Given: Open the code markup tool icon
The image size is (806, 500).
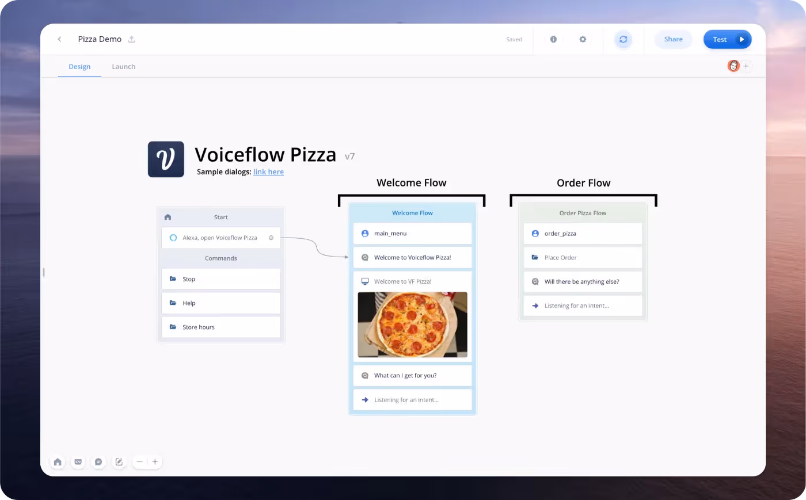Looking at the screenshot, I should (78, 462).
